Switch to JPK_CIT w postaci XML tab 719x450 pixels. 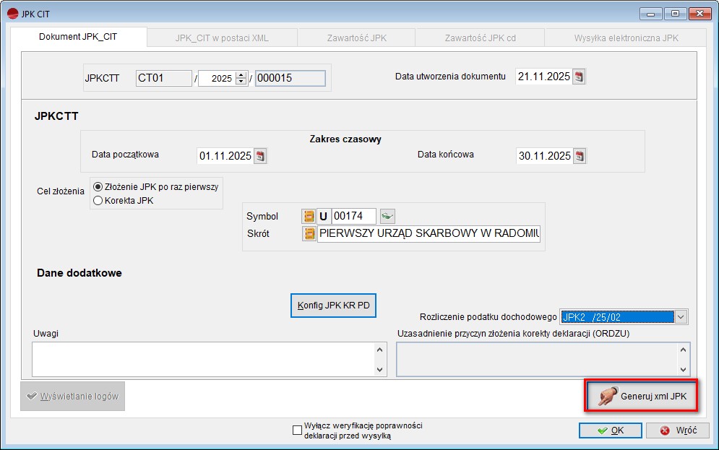(222, 38)
